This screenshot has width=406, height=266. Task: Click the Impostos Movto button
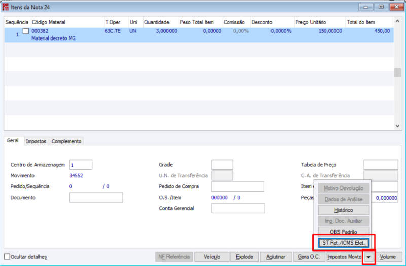coord(345,257)
